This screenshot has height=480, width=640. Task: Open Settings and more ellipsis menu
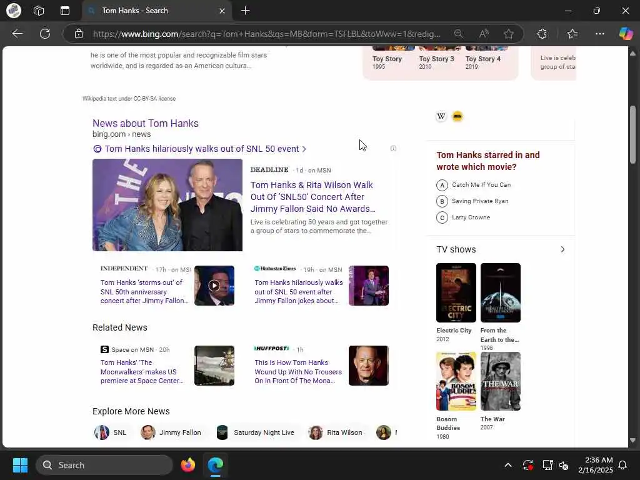click(x=599, y=34)
